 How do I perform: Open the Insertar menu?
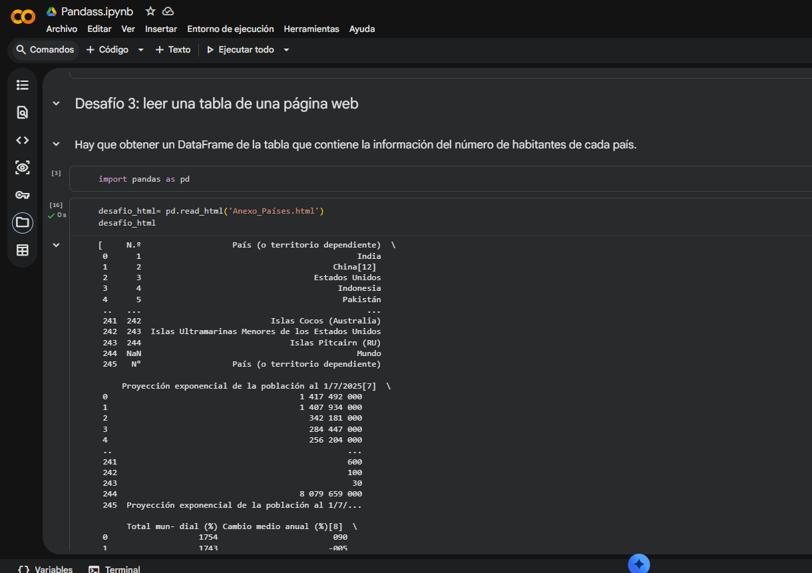point(161,29)
